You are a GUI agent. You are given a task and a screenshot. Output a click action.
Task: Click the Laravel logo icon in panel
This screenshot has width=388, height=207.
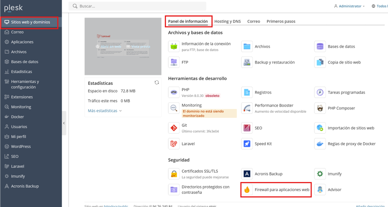[174, 144]
